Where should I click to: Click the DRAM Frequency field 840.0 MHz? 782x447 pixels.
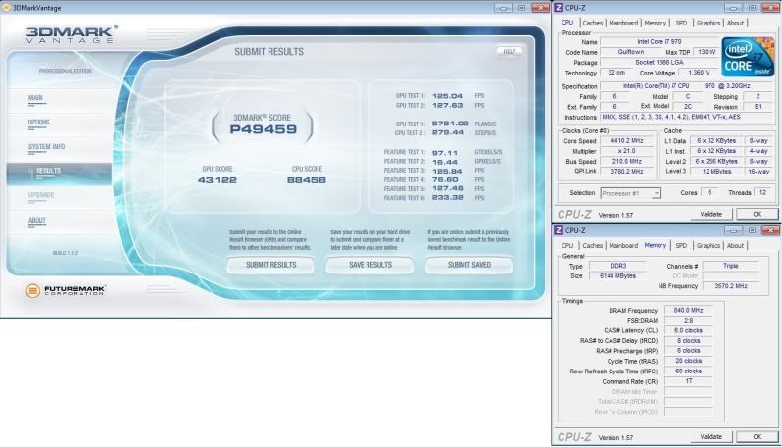click(x=688, y=311)
